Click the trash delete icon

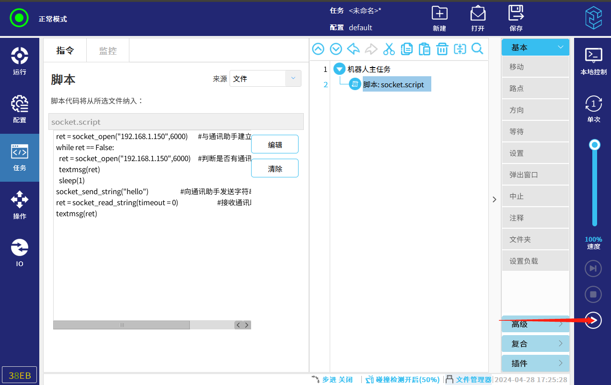[442, 49]
